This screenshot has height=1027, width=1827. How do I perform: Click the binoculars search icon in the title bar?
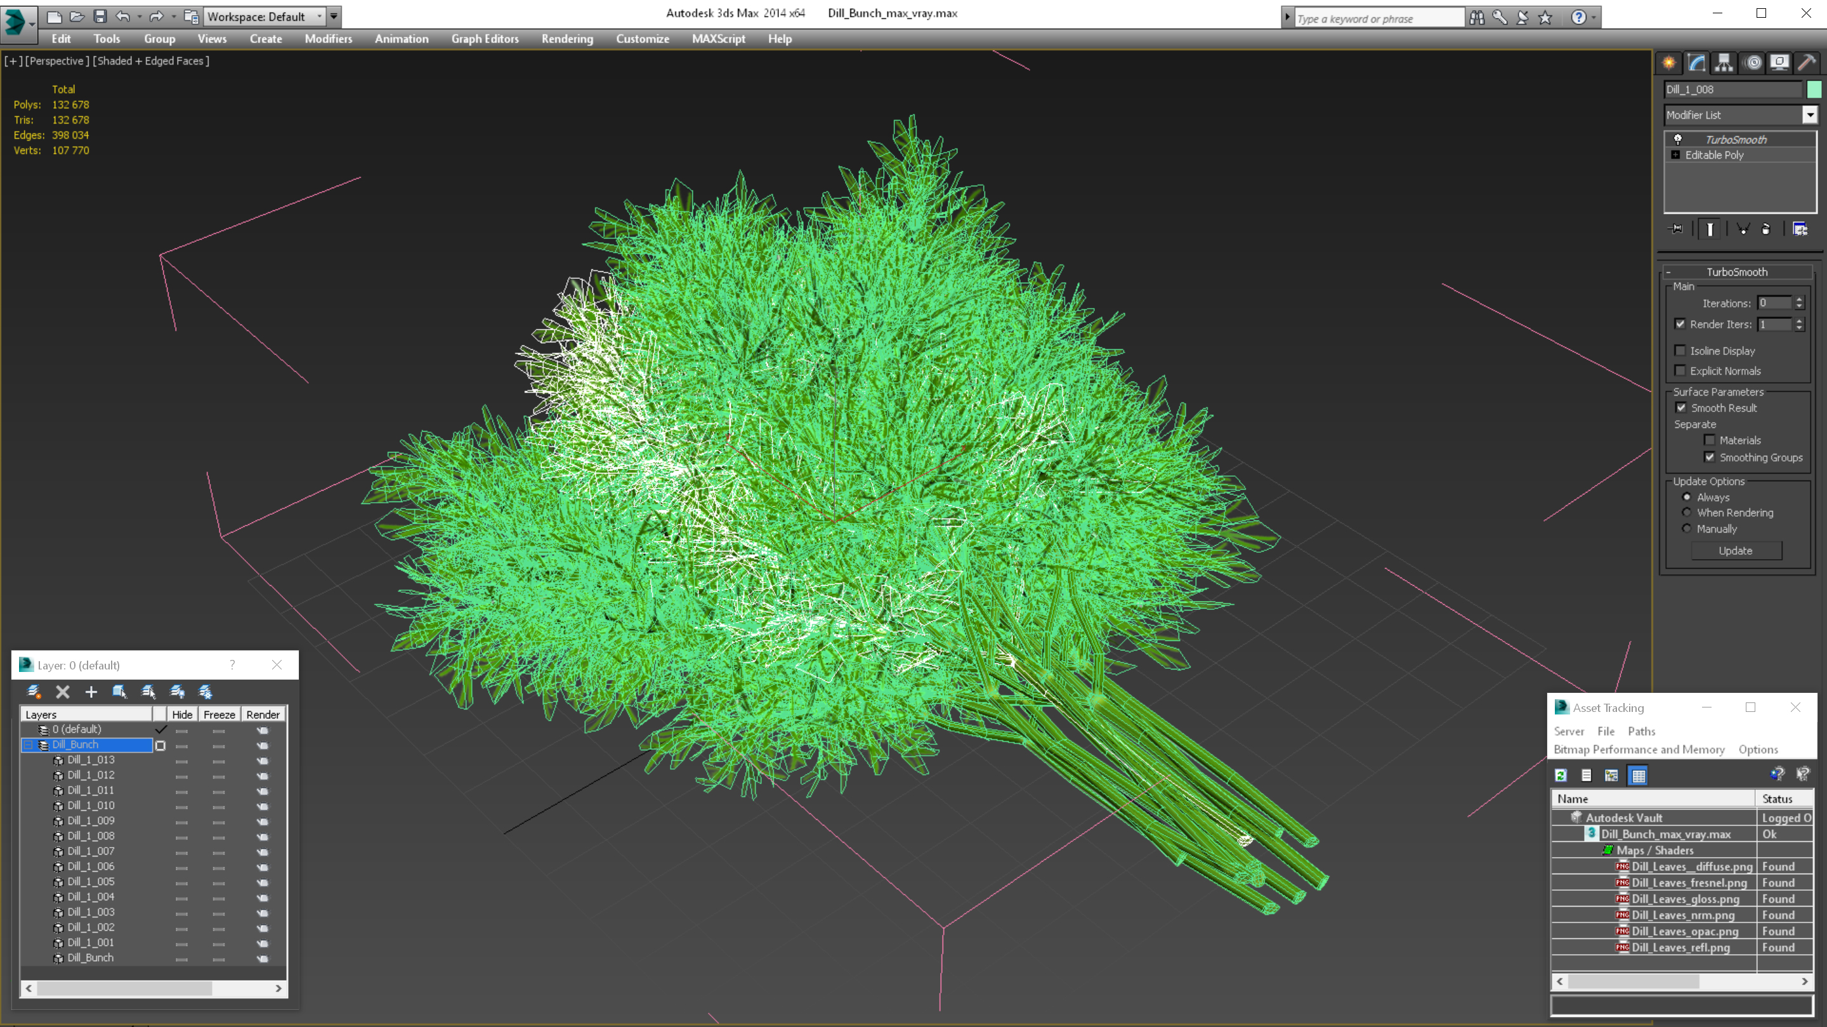click(x=1477, y=17)
